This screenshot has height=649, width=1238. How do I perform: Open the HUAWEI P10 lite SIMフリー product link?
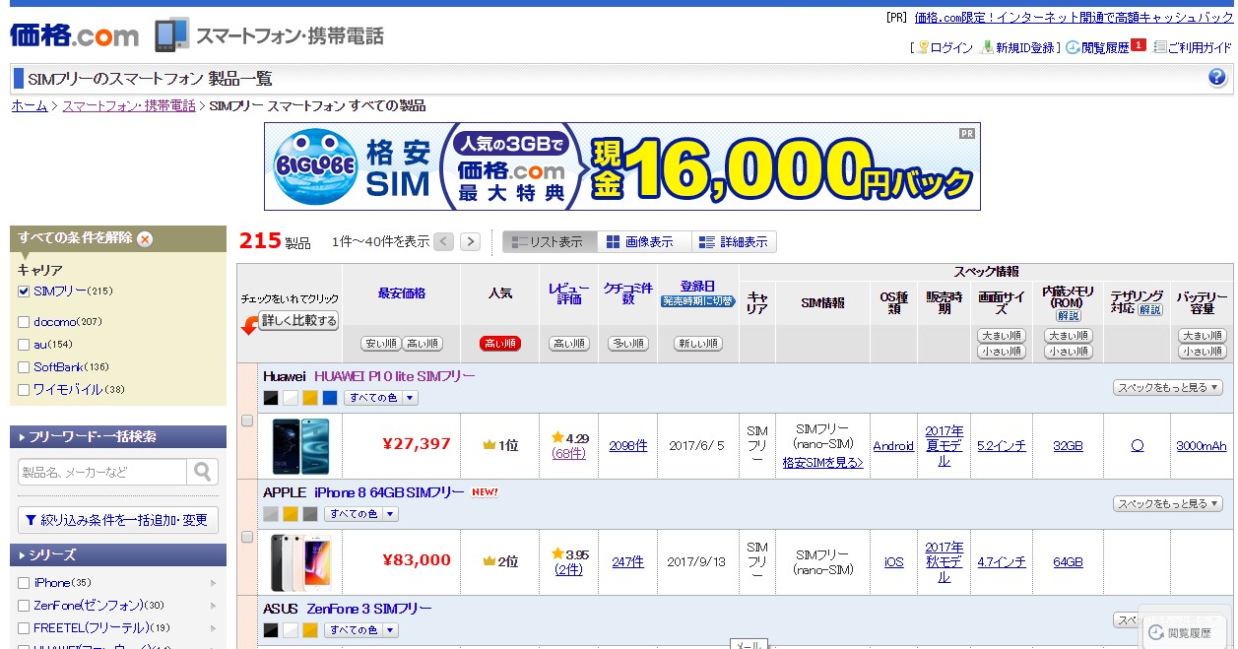pyautogui.click(x=394, y=376)
